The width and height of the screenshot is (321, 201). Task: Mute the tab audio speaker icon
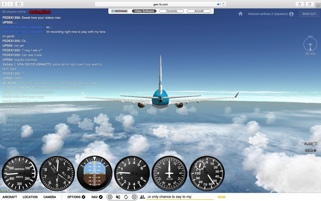click(x=219, y=4)
